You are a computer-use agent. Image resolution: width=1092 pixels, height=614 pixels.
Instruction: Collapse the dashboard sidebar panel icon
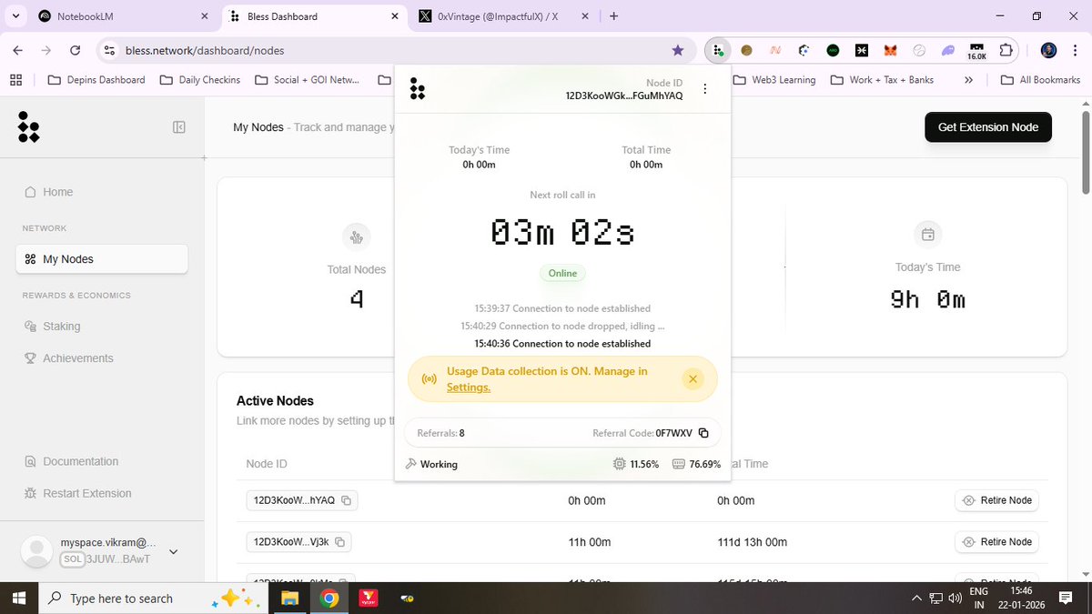click(179, 127)
